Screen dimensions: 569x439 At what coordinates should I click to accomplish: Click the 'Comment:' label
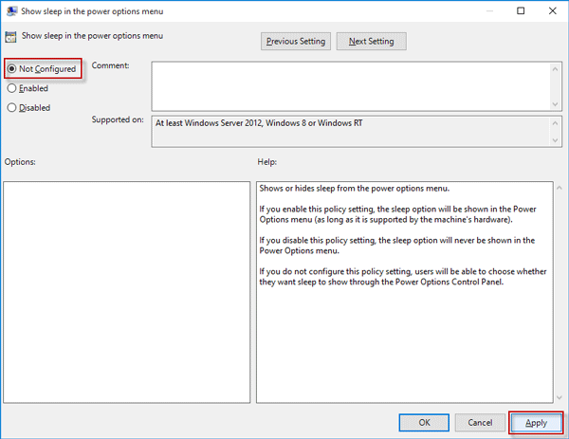110,65
